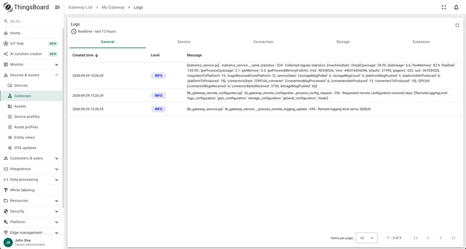The width and height of the screenshot is (466, 249).
Task: Switch to the General tab
Action: pos(108,42)
